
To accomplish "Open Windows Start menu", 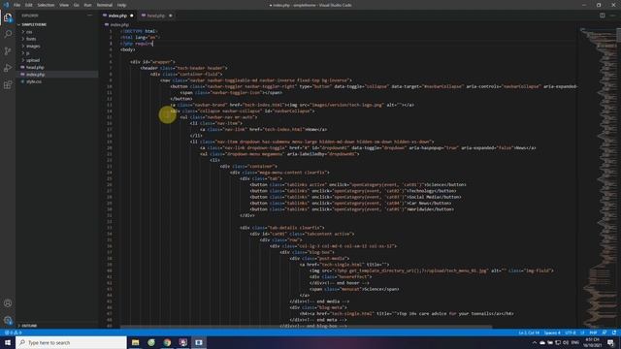I will pos(8,342).
